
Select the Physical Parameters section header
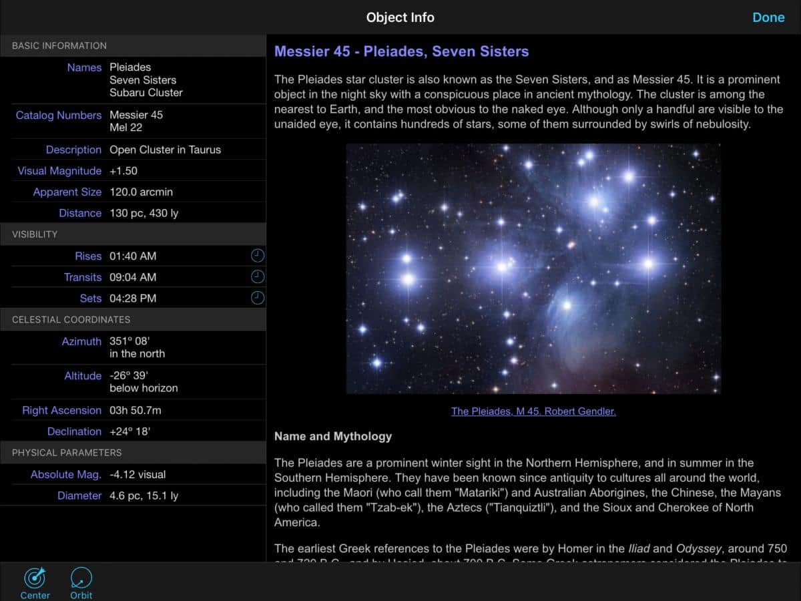67,453
